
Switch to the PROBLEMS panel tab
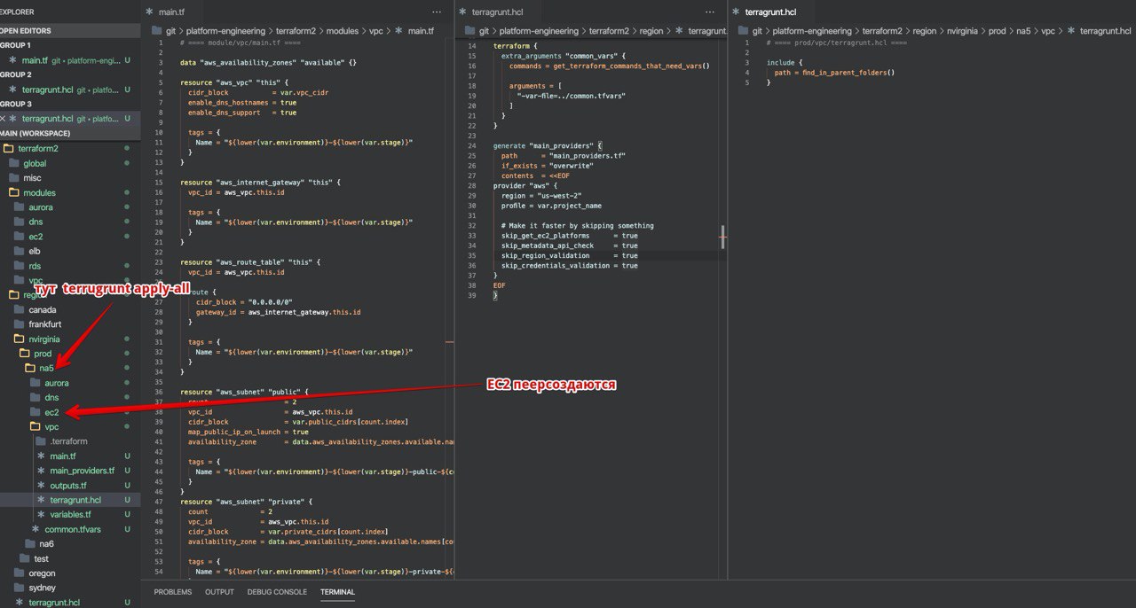coord(171,592)
